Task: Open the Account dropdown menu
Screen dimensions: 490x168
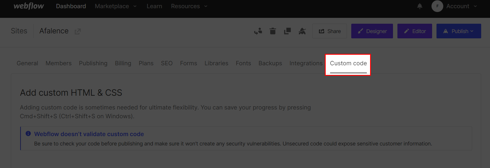Action: 461,6
